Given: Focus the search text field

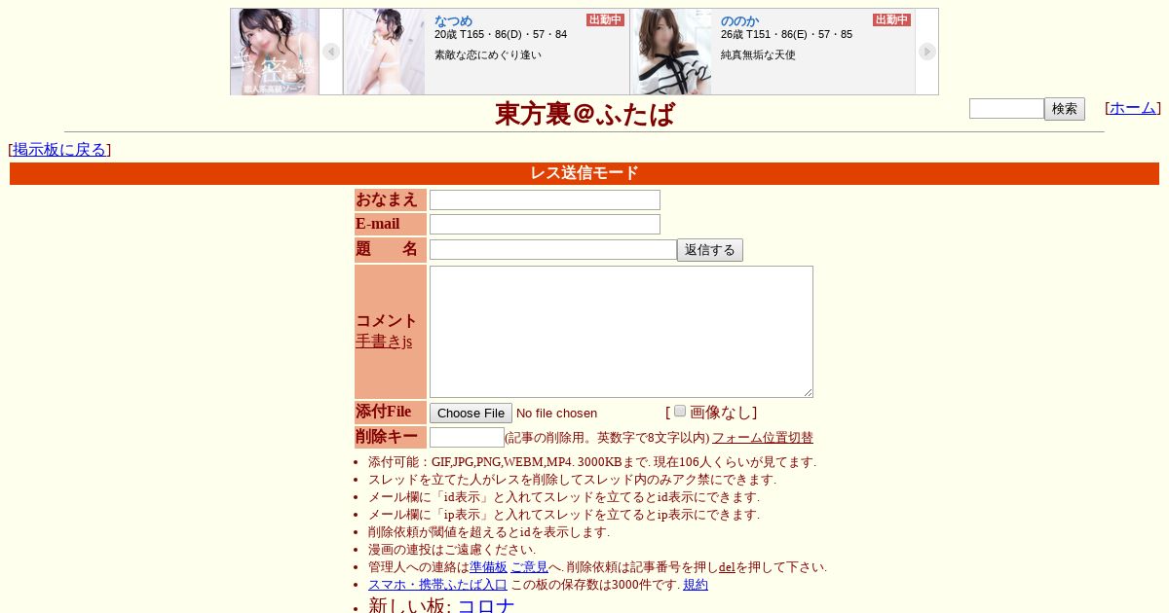Looking at the screenshot, I should (1006, 108).
